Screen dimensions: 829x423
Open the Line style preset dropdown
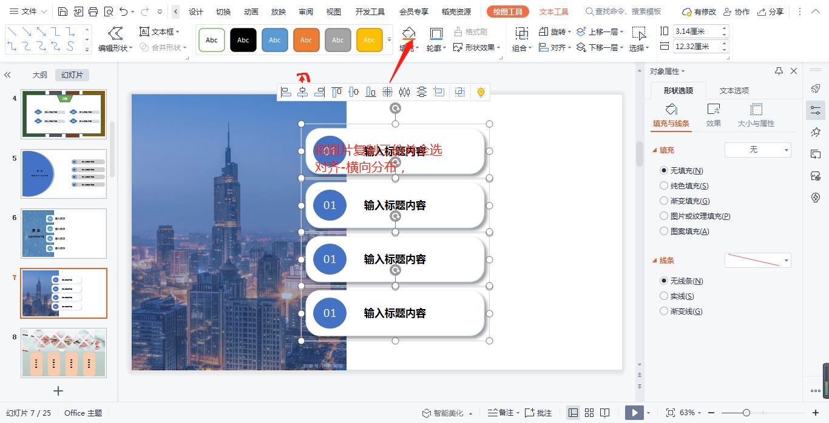tap(758, 261)
